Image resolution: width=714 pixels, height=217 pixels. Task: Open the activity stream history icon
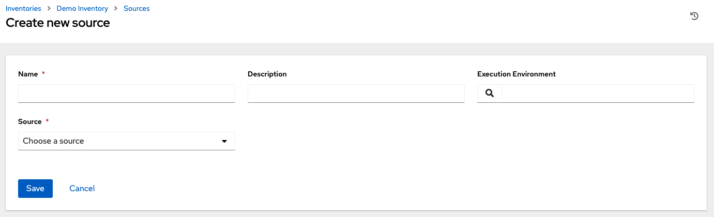[x=694, y=16]
